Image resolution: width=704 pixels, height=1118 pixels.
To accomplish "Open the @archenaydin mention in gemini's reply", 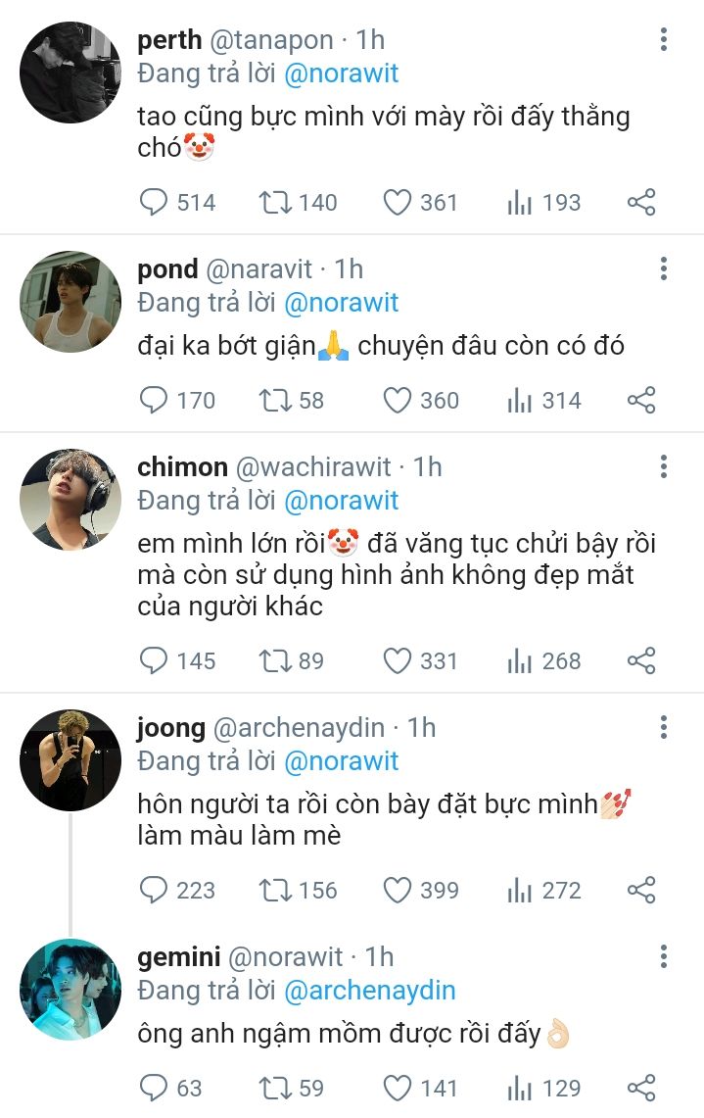I will (369, 991).
